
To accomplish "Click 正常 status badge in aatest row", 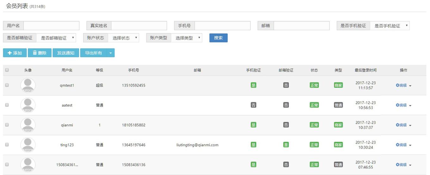I will coord(314,105).
